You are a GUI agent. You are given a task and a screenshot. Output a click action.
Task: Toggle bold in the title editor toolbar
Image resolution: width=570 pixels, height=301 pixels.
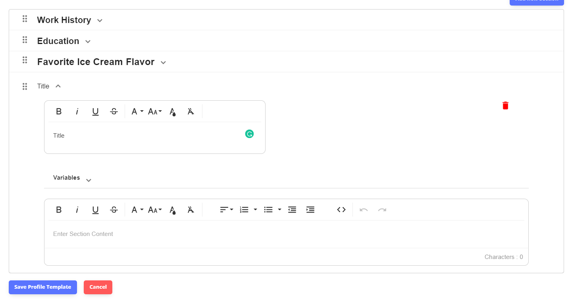pos(59,111)
